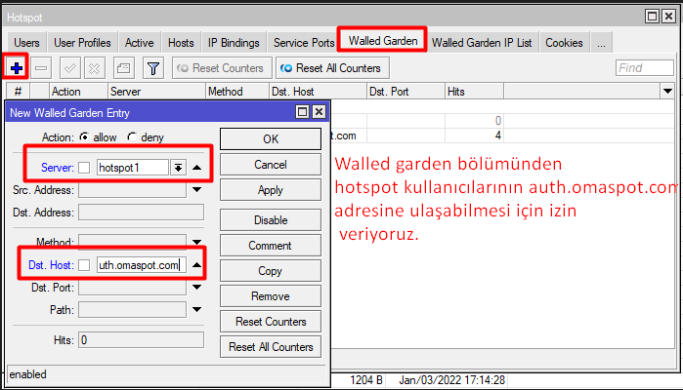This screenshot has width=683, height=390.
Task: Close the New Walled Garden Entry dialog
Action: coord(319,112)
